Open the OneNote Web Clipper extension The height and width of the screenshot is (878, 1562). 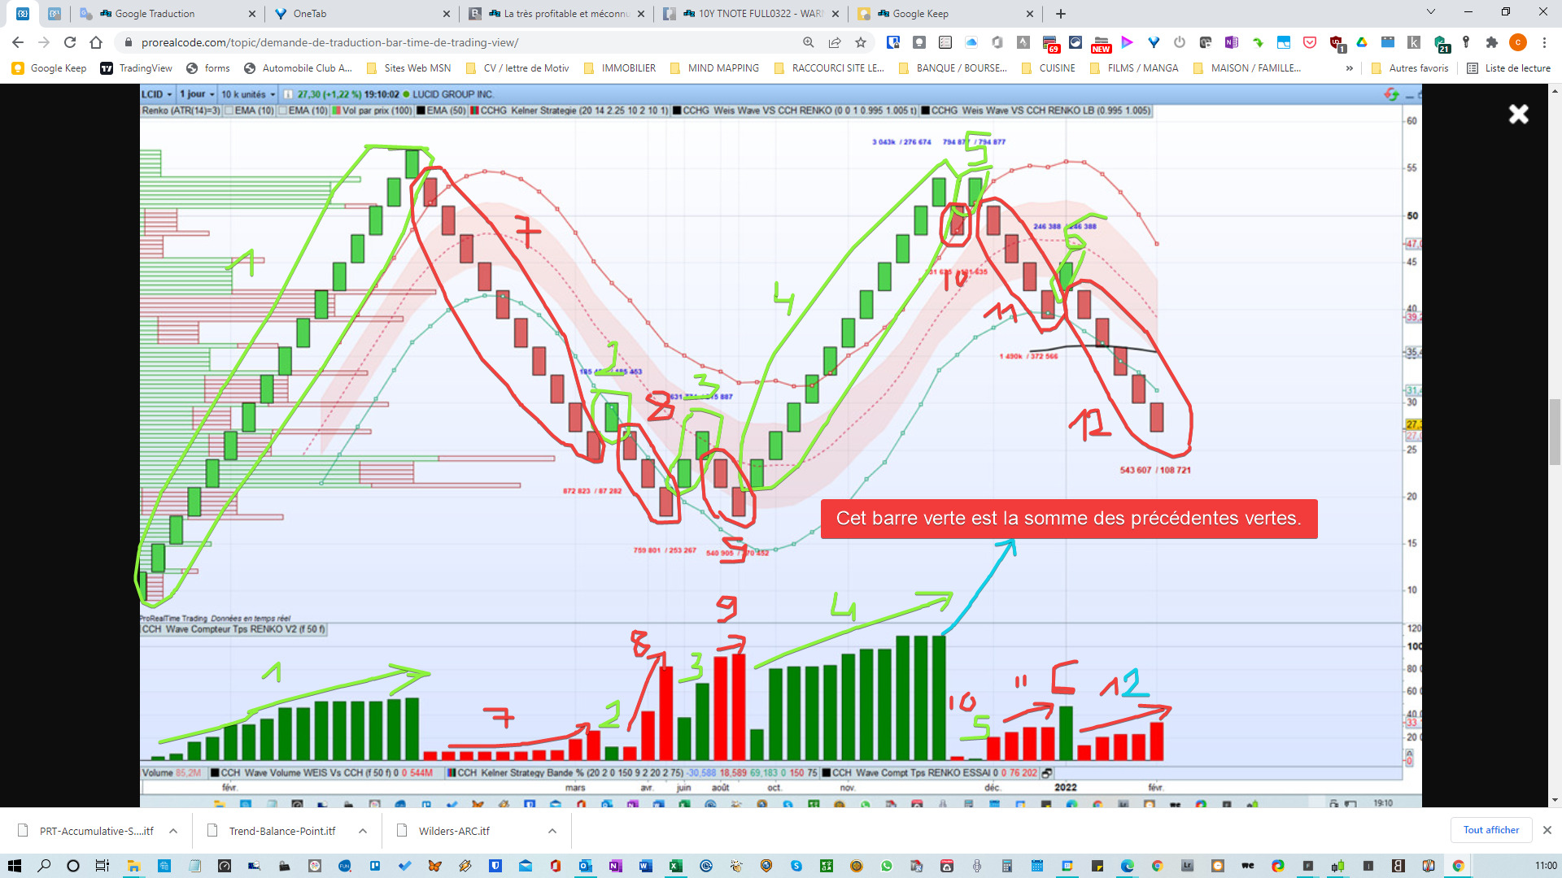(1231, 42)
